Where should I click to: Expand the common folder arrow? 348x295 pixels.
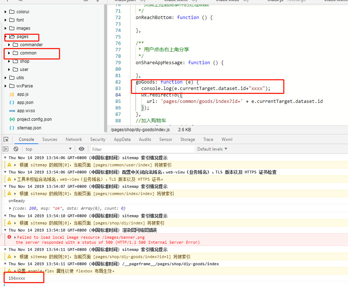pyautogui.click(x=9, y=53)
